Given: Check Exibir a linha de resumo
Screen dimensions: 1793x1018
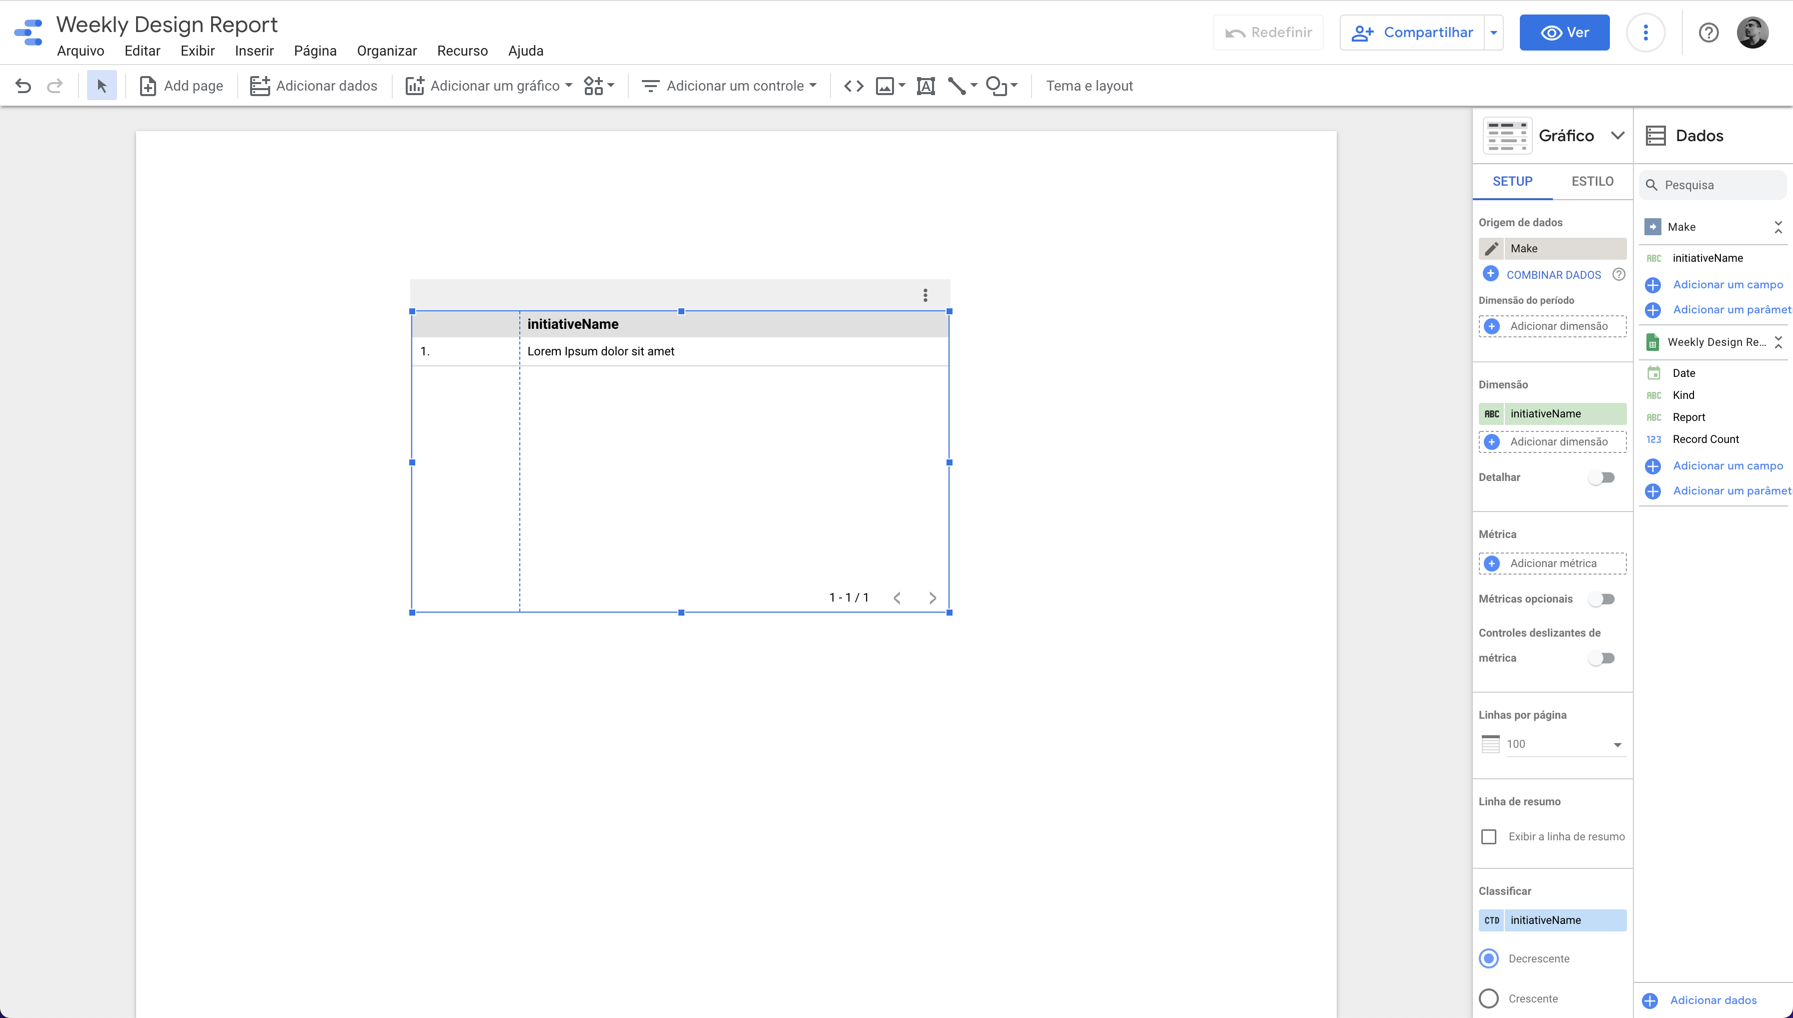Looking at the screenshot, I should (x=1489, y=837).
